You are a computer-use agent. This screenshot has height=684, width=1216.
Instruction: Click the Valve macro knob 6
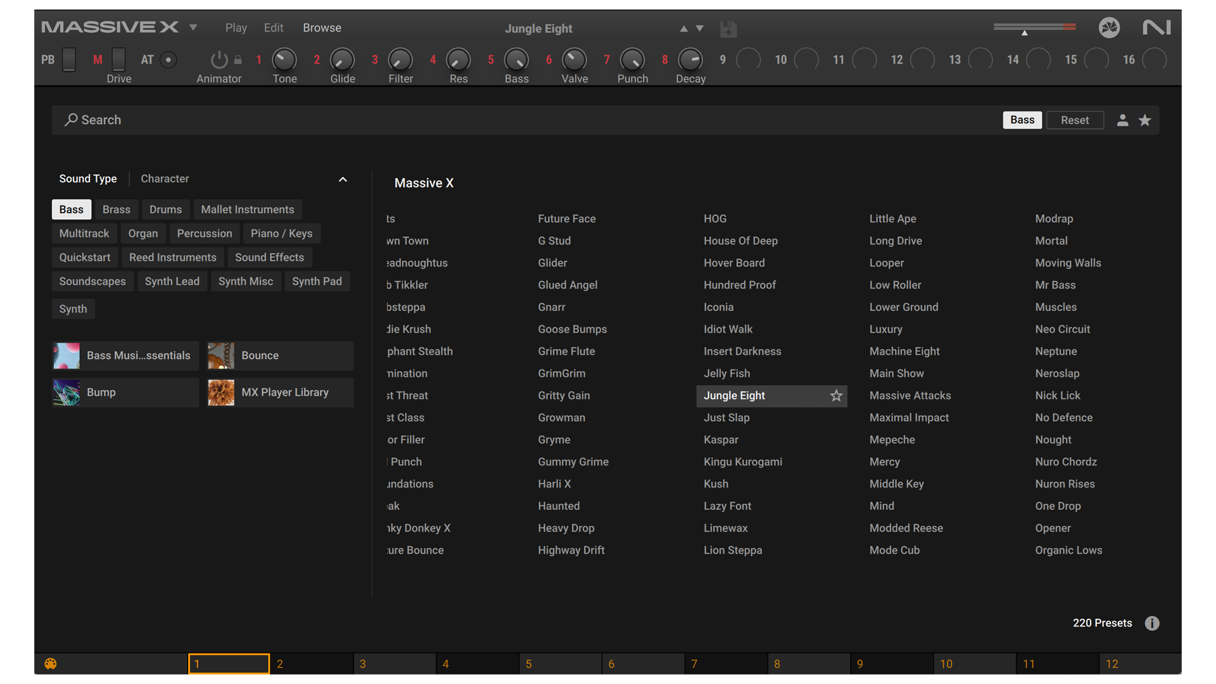point(574,60)
